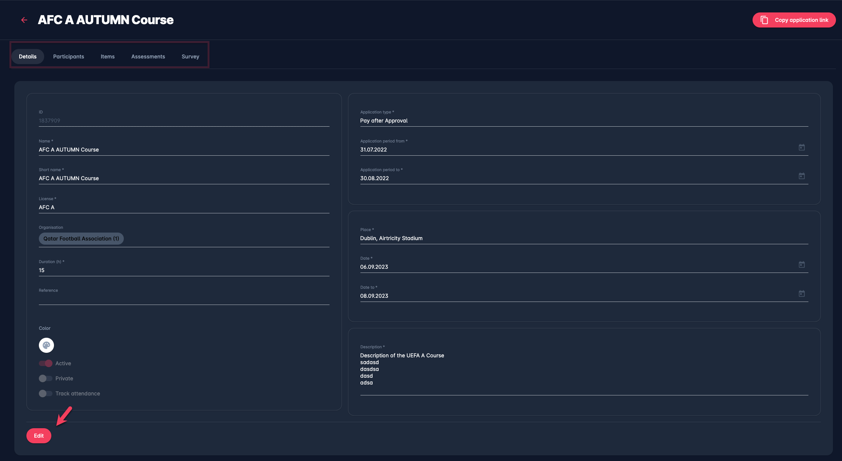
Task: Click the back arrow icon
Action: tap(24, 20)
